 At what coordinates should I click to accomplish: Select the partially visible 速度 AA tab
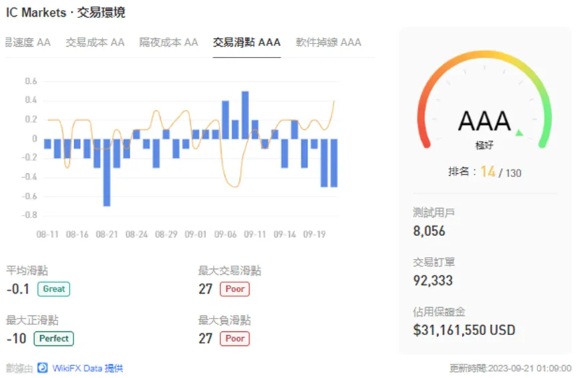point(27,42)
